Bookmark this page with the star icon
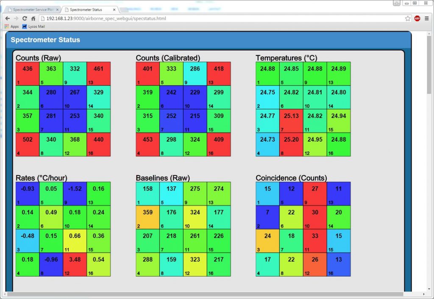 click(x=408, y=19)
